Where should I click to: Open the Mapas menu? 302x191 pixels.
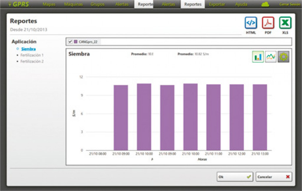pyautogui.click(x=49, y=4)
